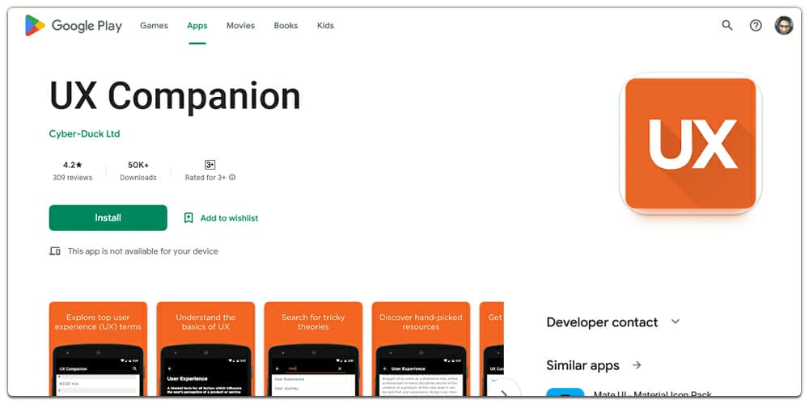
Task: Click the 309 reviews text
Action: click(x=72, y=178)
